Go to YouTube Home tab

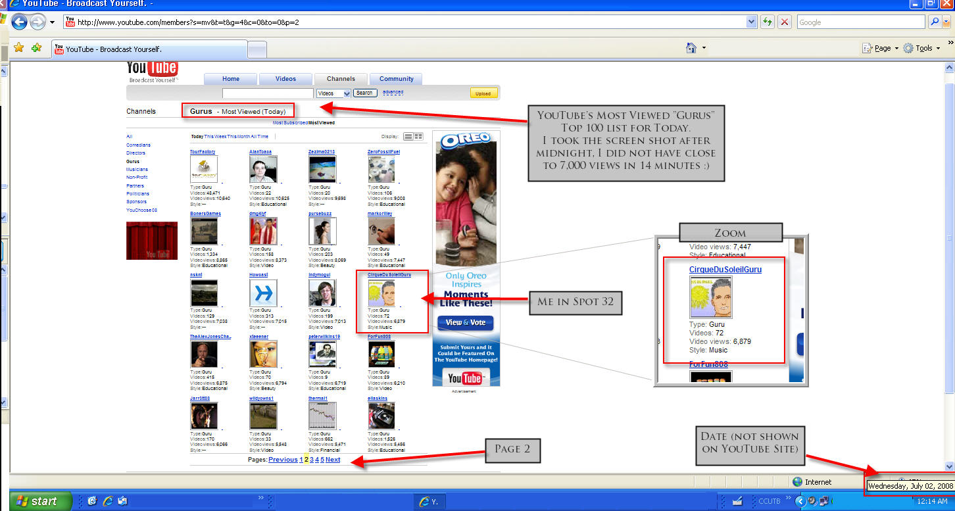[231, 79]
